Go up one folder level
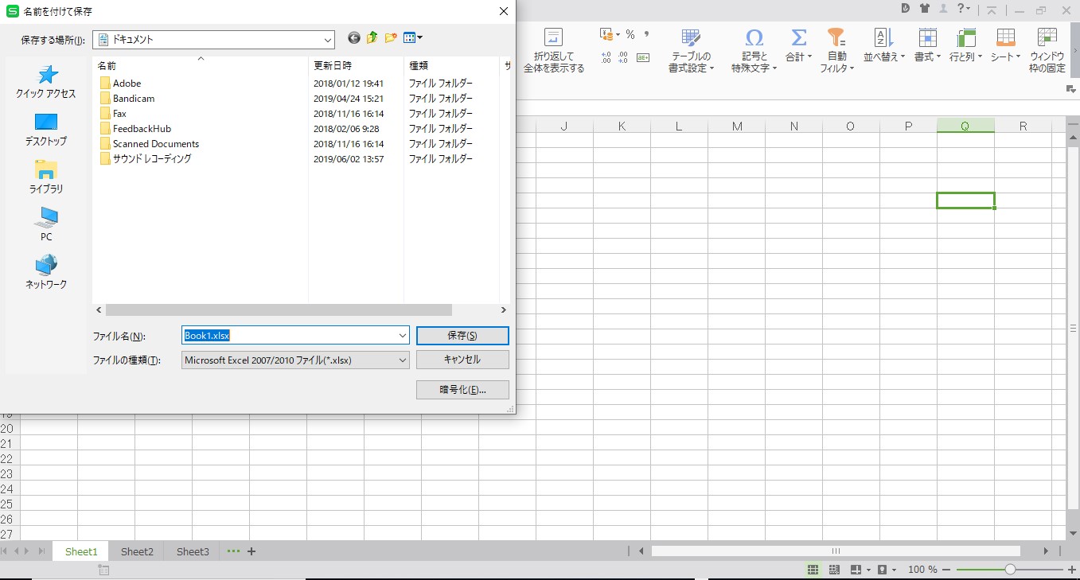The width and height of the screenshot is (1080, 580). [x=372, y=38]
